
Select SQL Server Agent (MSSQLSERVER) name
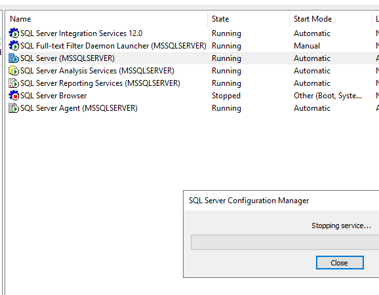(x=79, y=108)
